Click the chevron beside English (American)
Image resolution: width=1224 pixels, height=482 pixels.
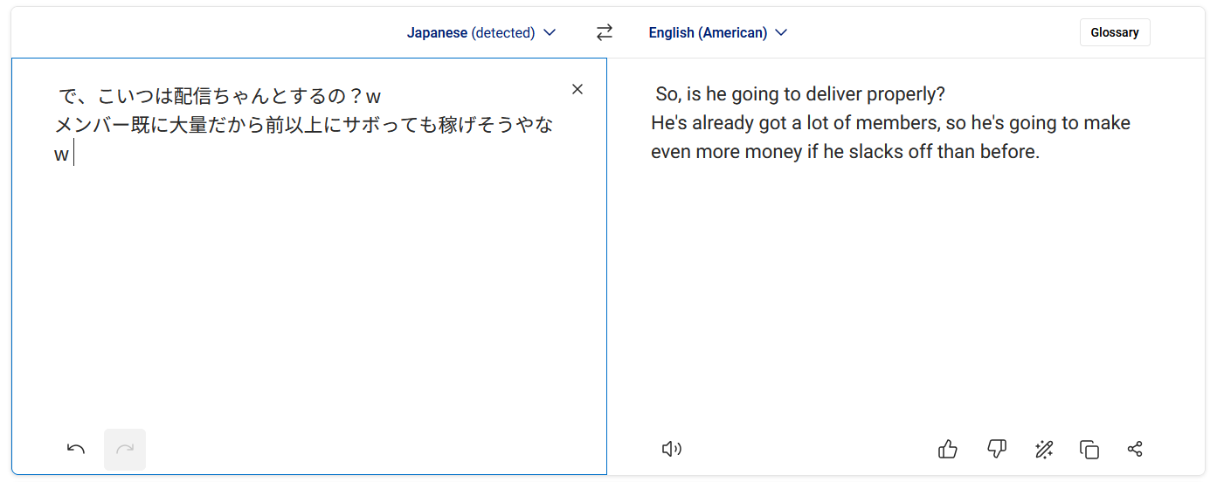click(781, 32)
